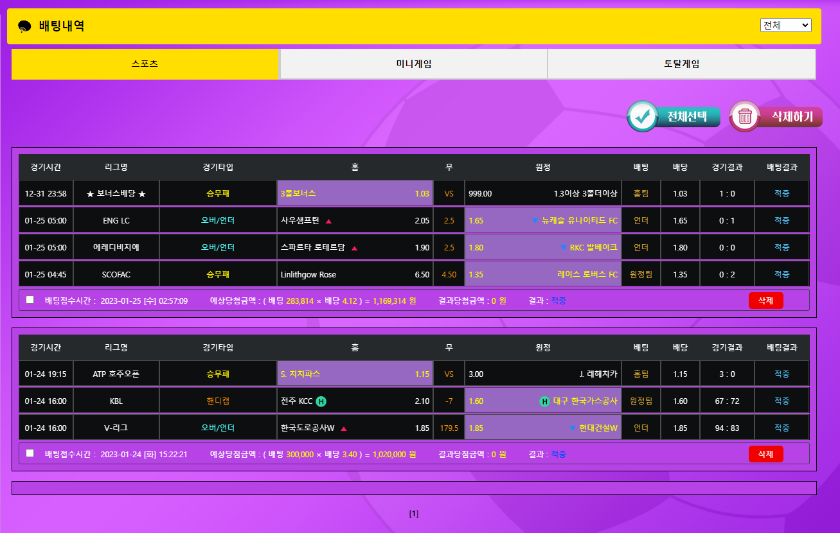840x533 pixels.
Task: Check the box for the 15:22:21 bet slip
Action: click(x=30, y=453)
